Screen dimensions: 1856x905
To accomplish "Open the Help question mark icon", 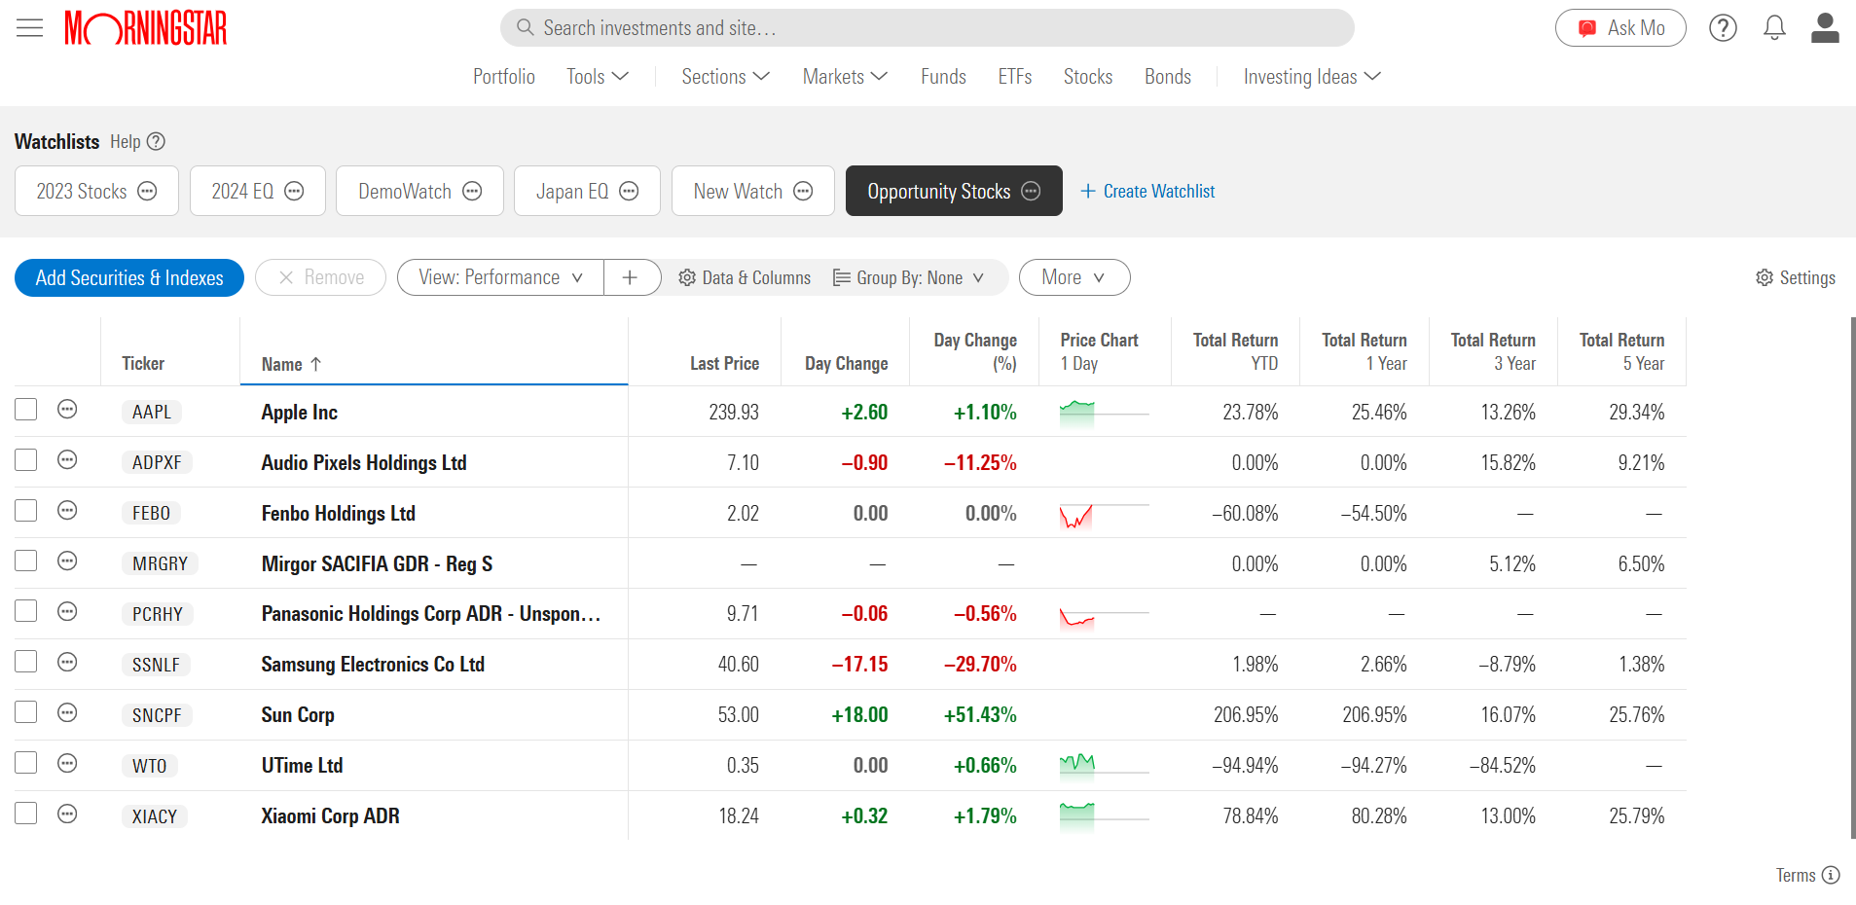I will click(1723, 27).
